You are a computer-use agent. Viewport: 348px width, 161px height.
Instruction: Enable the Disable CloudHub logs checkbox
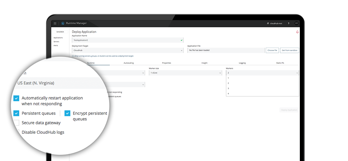point(18,132)
